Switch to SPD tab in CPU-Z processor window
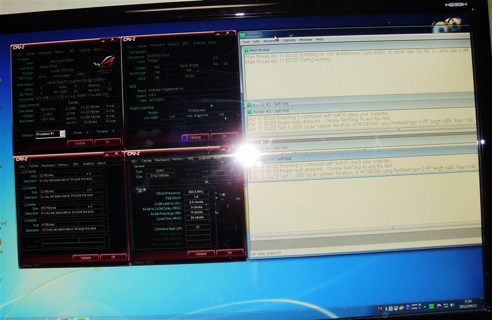This screenshot has width=492, height=320. tap(72, 51)
